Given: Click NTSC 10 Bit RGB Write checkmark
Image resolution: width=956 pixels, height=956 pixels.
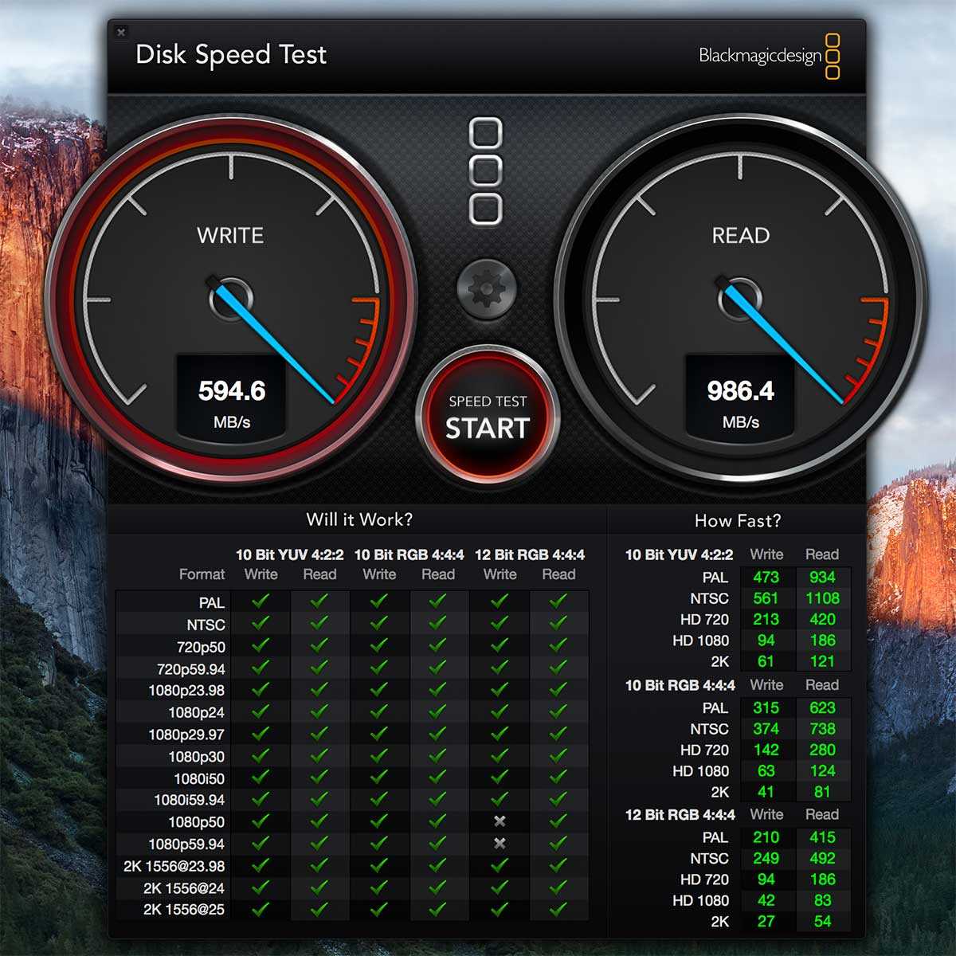Looking at the screenshot, I should [x=379, y=624].
